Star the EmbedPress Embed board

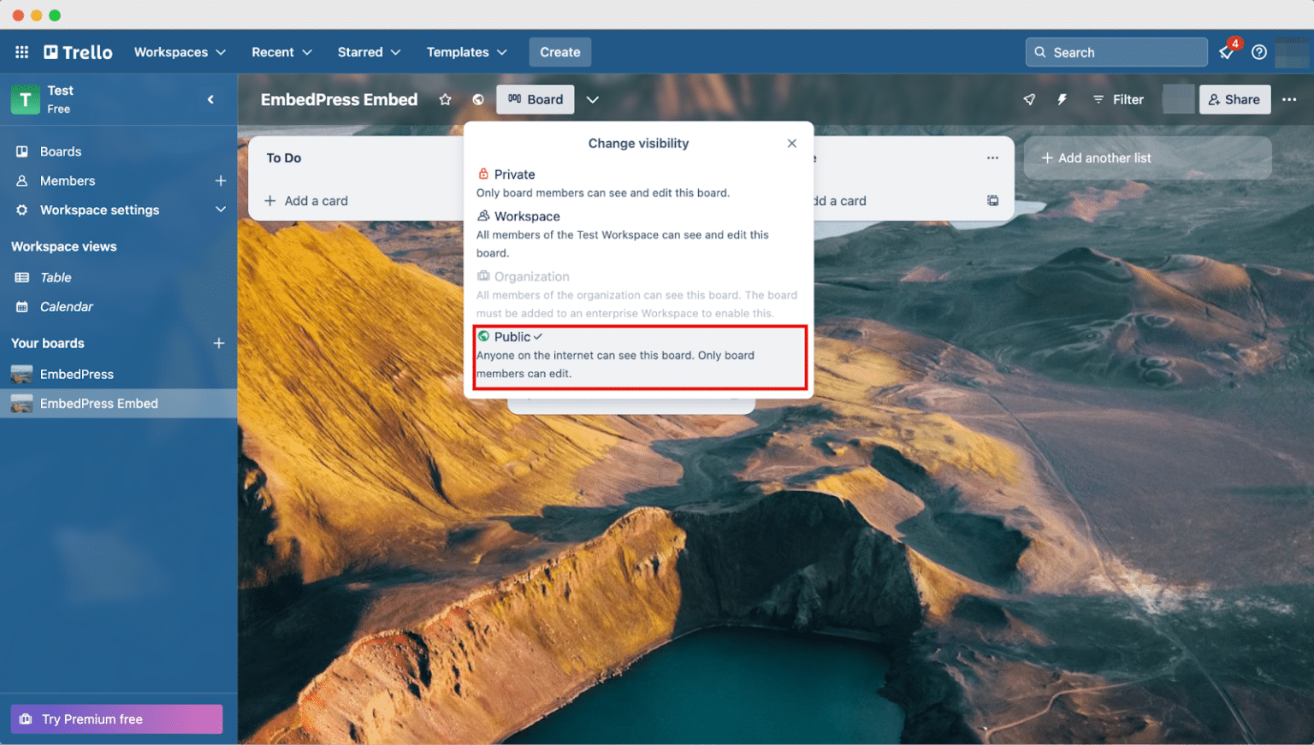[445, 99]
